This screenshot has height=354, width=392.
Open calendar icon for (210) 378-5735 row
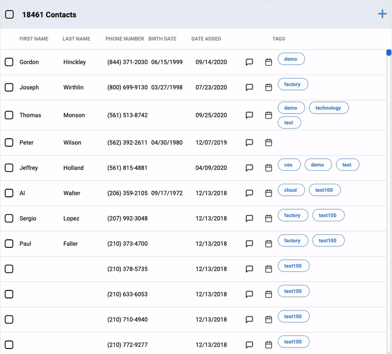(x=269, y=269)
